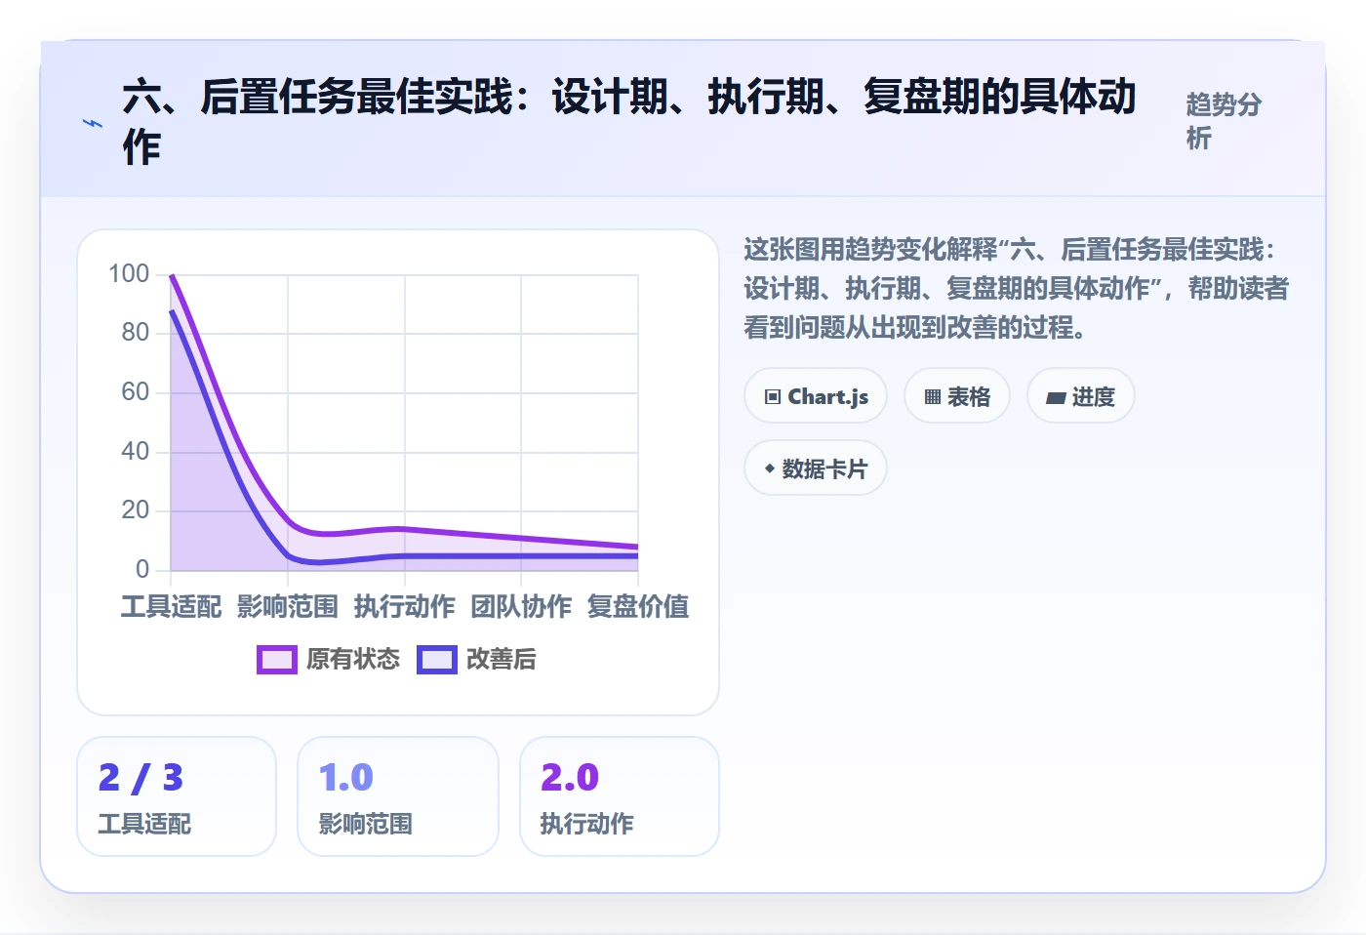Click the 复盘价值 x-axis label
This screenshot has width=1366, height=935.
[638, 607]
